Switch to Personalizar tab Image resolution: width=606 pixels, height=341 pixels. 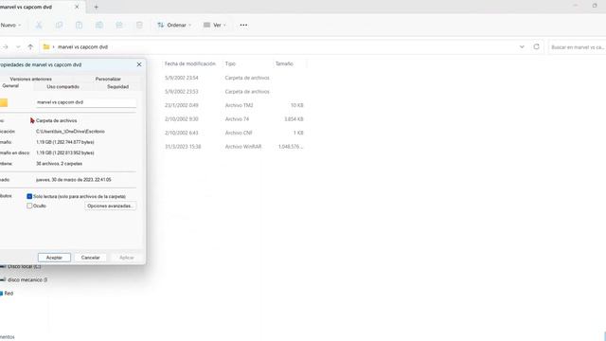click(108, 79)
